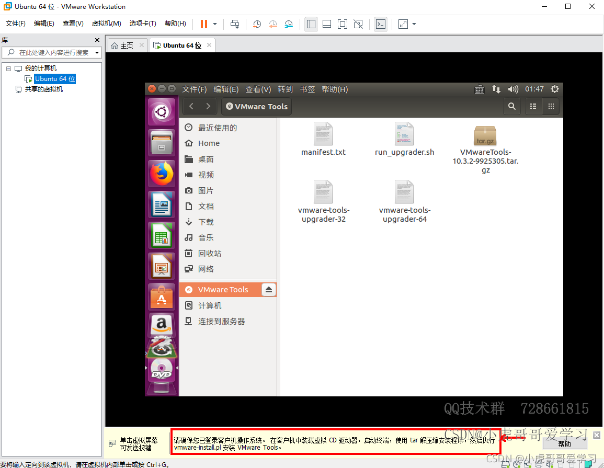Search files in the Nautilus window

tap(511, 106)
